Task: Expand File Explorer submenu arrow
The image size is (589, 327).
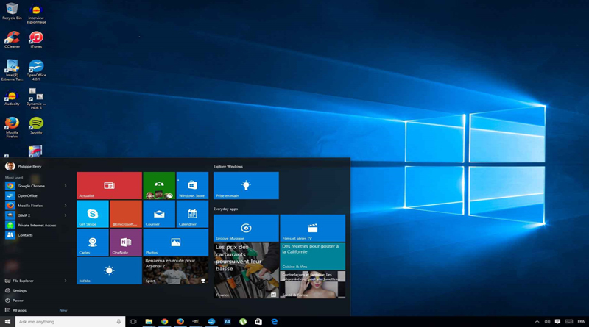Action: [66, 281]
